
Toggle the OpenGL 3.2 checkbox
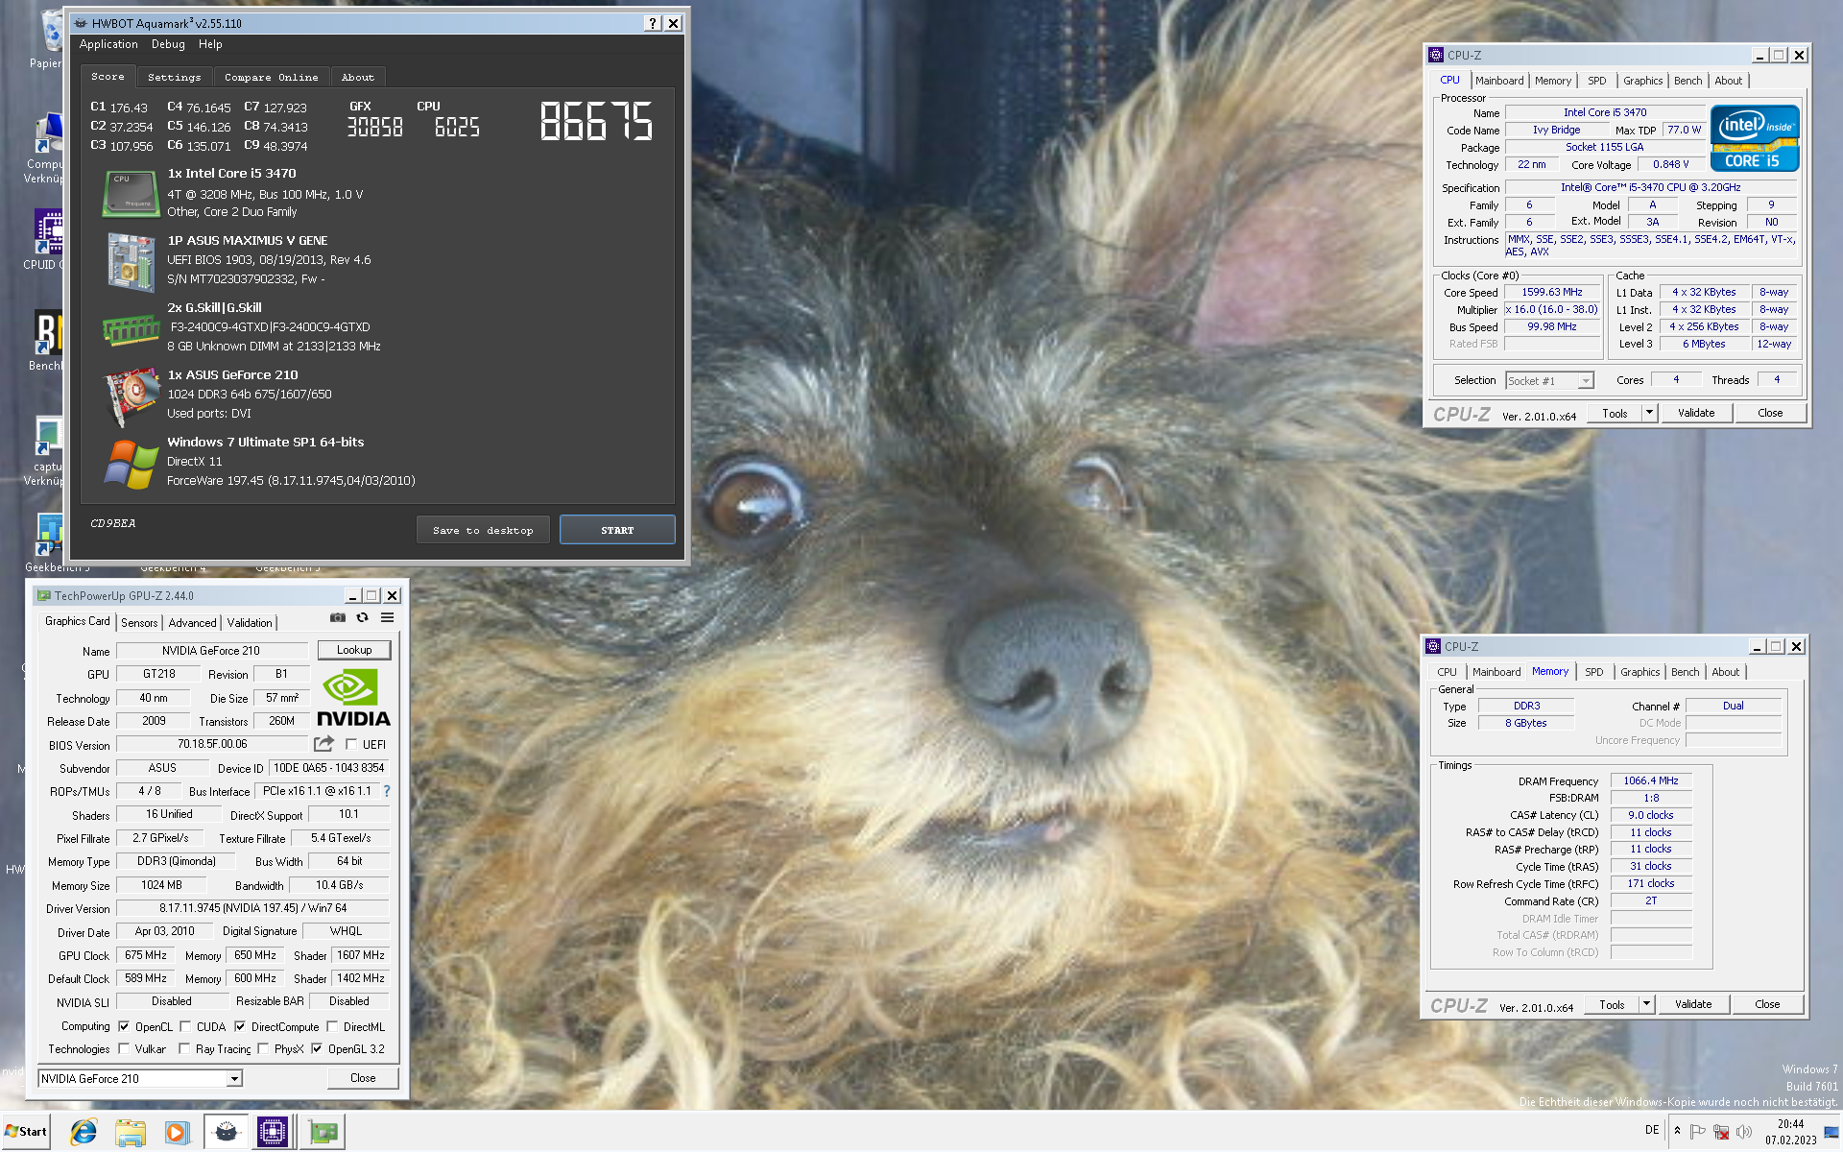(317, 1048)
